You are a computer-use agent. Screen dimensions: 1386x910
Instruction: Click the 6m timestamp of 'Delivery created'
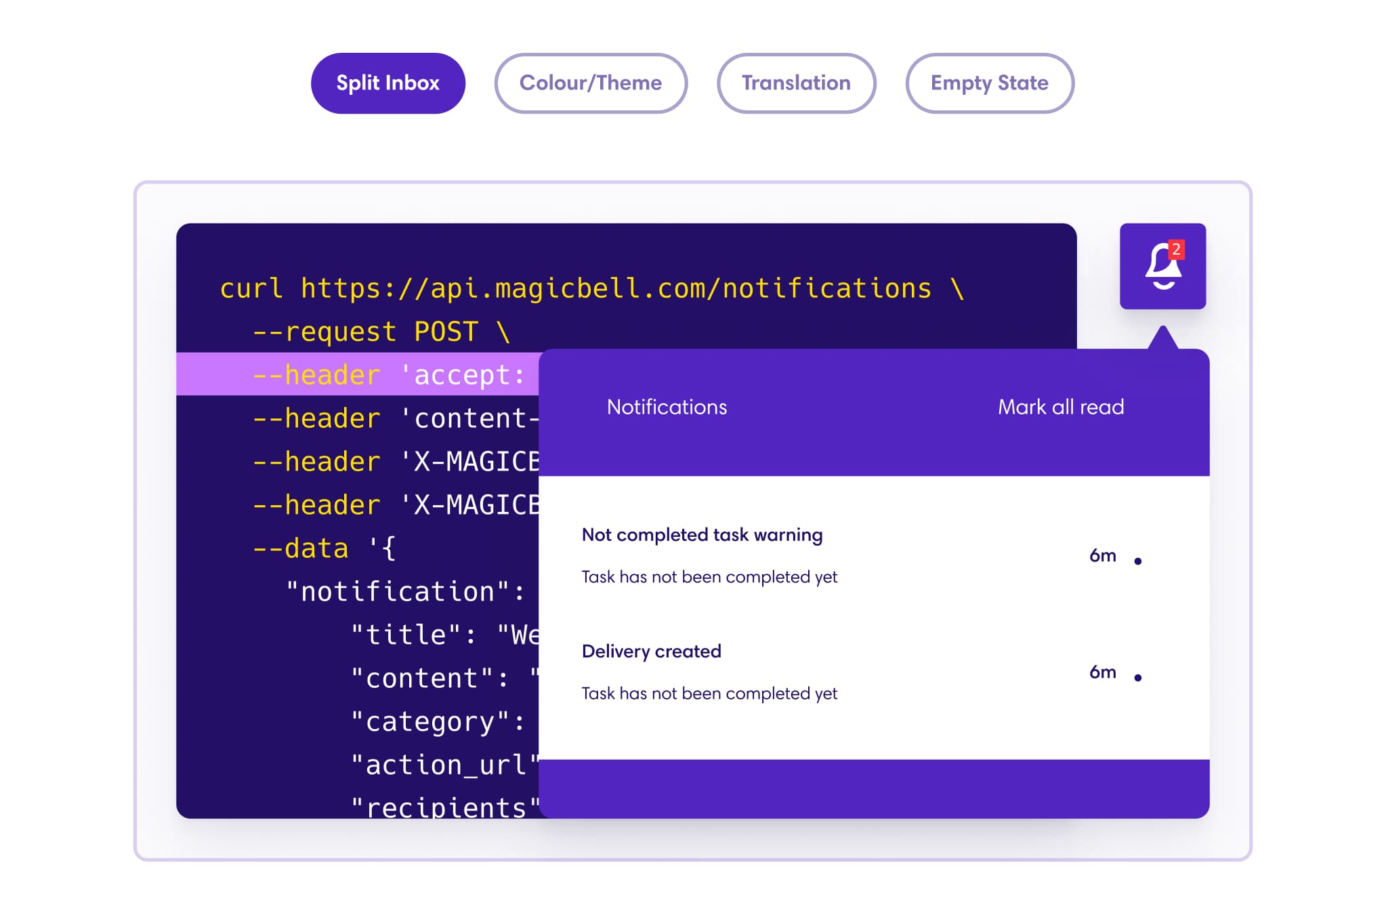pos(1103,672)
